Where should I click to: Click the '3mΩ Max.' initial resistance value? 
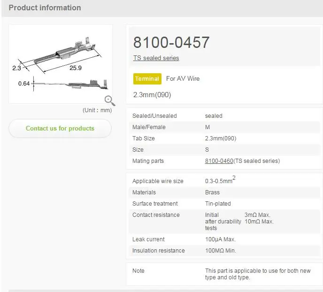[x=257, y=215]
